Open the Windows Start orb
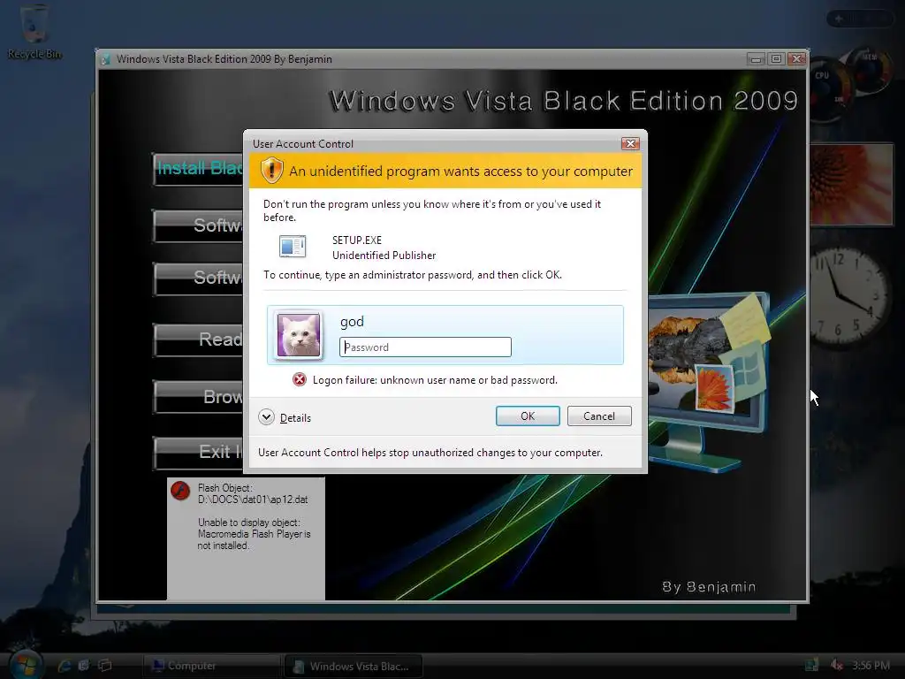This screenshot has width=905, height=679. point(27,665)
